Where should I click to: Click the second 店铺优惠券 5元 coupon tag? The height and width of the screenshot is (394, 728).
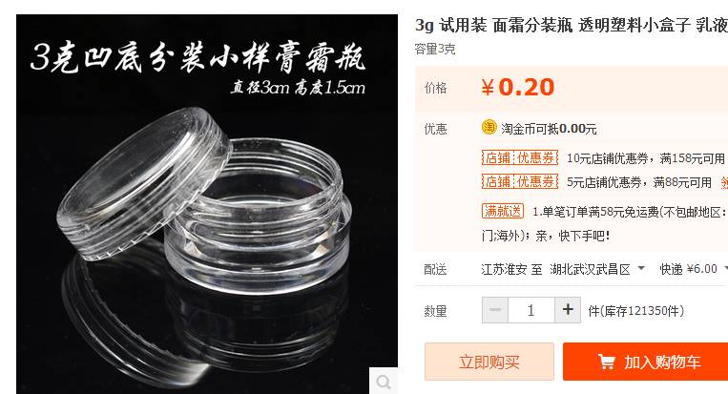tap(520, 181)
